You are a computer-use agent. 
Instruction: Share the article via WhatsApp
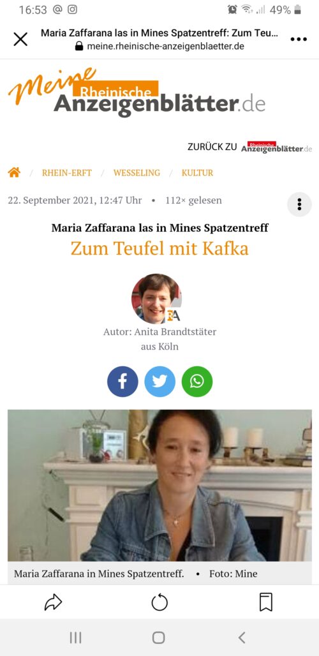click(x=197, y=382)
